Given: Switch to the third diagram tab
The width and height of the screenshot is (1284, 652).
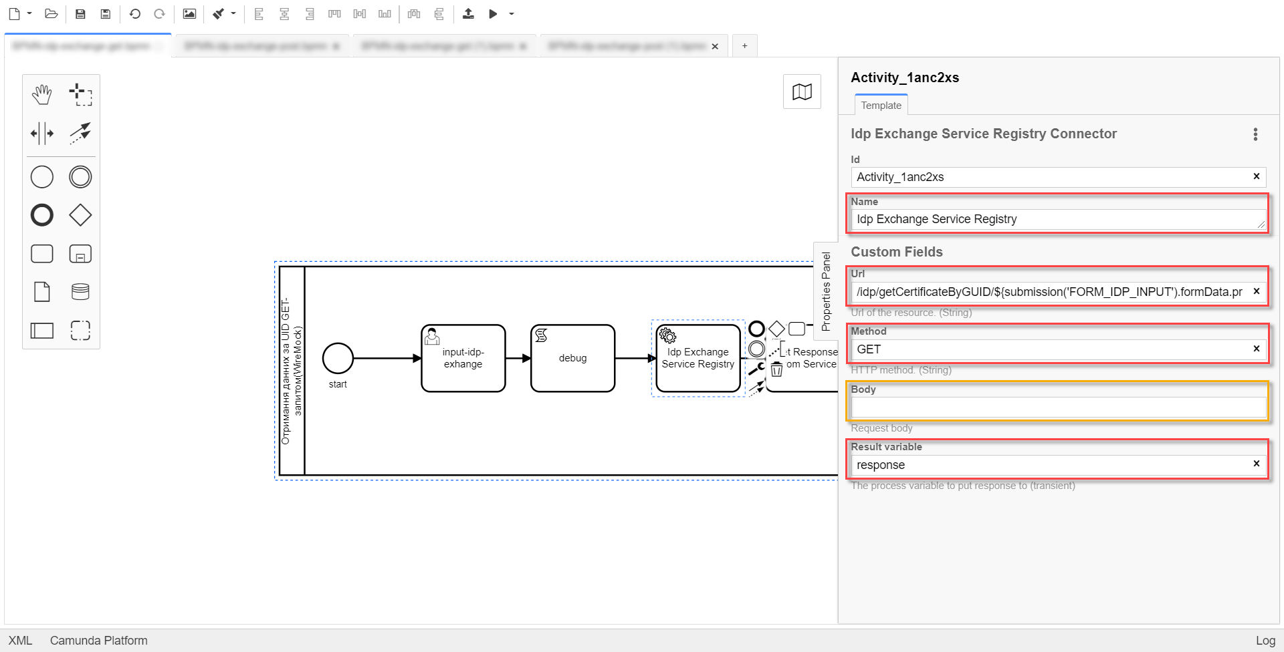Looking at the screenshot, I should click(444, 46).
